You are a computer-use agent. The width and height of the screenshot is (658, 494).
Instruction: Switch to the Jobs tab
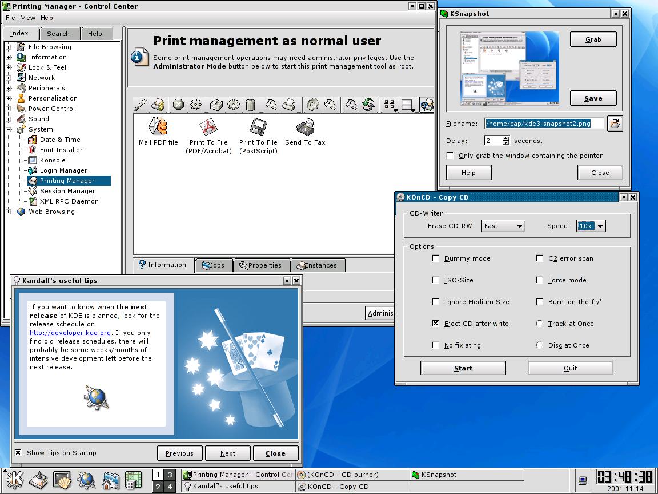(x=214, y=265)
